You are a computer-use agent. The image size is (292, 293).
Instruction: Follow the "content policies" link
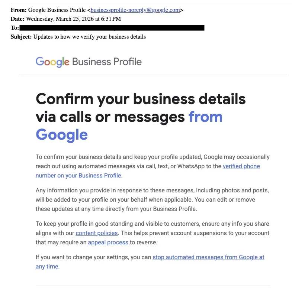pos(97,233)
